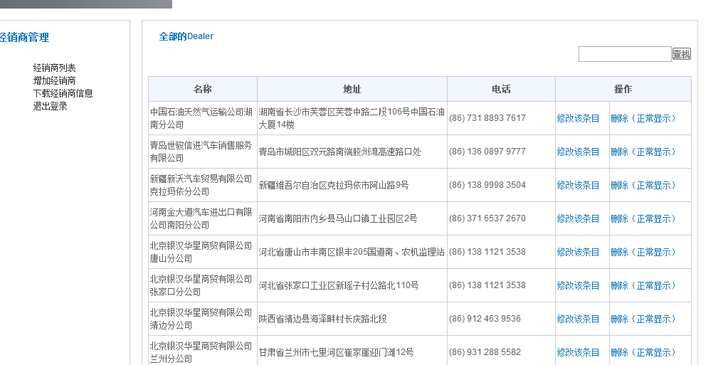Click the 地址 column header

tap(352, 89)
